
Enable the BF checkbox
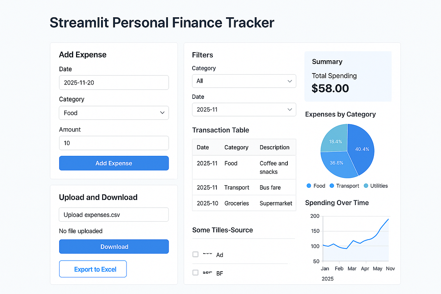195,273
